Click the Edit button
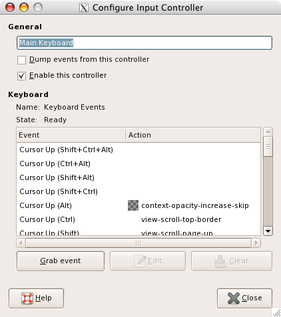281x317 pixels. (x=148, y=261)
